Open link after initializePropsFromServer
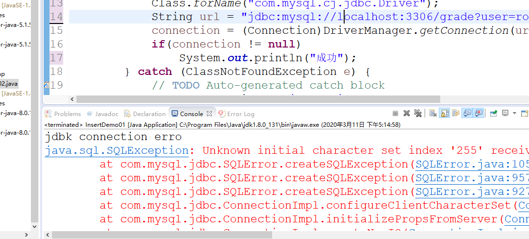The width and height of the screenshot is (529, 239). pyautogui.click(x=517, y=219)
